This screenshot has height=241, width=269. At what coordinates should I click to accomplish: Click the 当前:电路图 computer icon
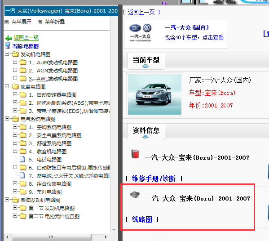point(8,46)
